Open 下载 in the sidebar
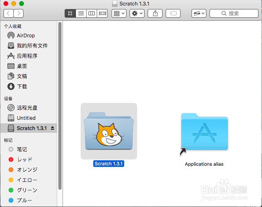The width and height of the screenshot is (262, 207). (29, 86)
